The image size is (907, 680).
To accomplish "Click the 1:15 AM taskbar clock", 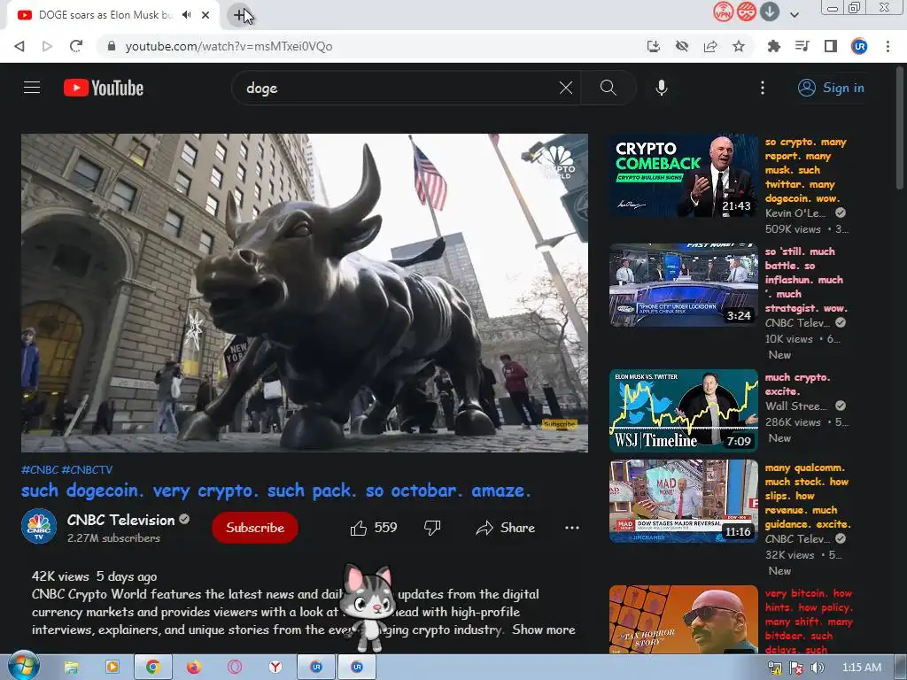I will [x=861, y=668].
